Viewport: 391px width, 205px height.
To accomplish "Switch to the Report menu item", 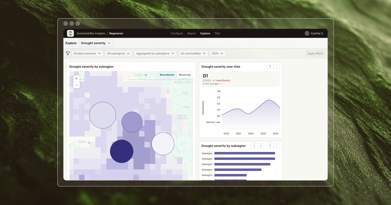I will click(192, 33).
